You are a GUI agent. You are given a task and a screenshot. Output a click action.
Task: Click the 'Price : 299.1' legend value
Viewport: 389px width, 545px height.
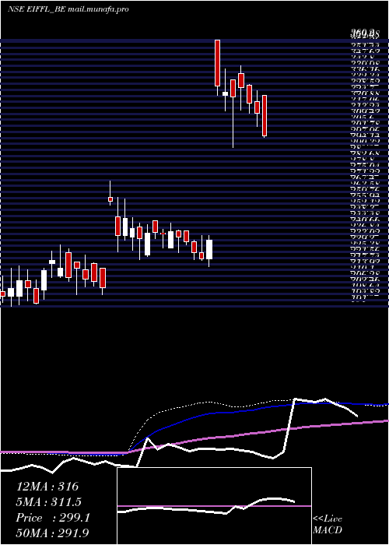[53, 518]
